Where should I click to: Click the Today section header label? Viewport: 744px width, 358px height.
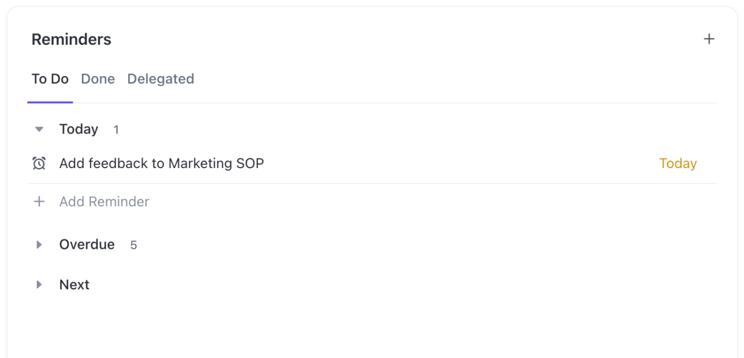78,129
